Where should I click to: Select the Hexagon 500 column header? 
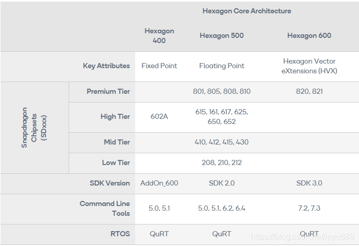tap(222, 35)
